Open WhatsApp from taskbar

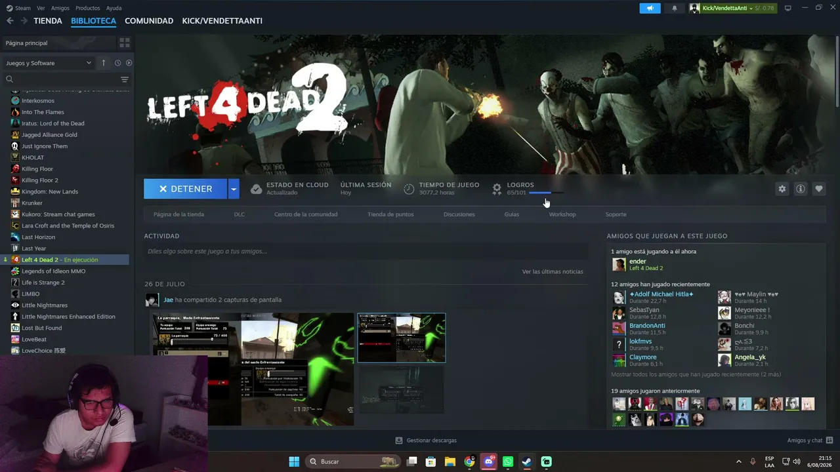pyautogui.click(x=508, y=462)
